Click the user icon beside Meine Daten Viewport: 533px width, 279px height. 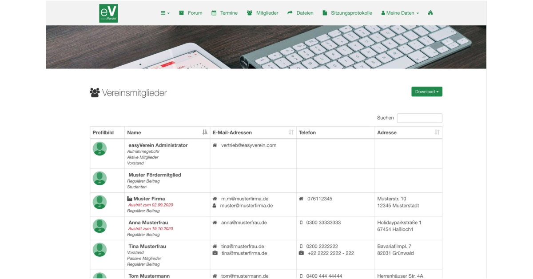point(383,13)
